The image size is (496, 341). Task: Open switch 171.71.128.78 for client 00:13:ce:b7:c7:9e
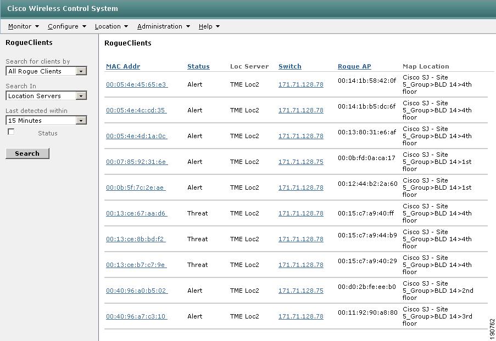(x=301, y=265)
